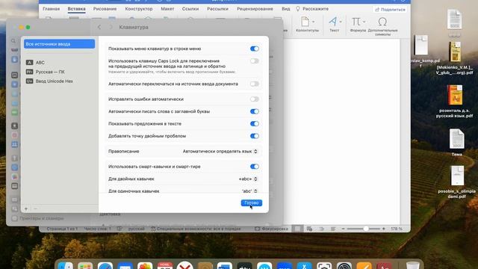Screen dimensions: 478x269
Task: Switch to web layout view icon
Action: point(309,229)
